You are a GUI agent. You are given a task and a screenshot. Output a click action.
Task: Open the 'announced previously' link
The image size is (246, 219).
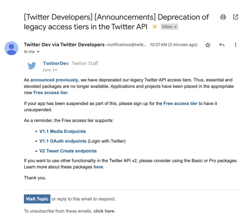pyautogui.click(x=54, y=80)
